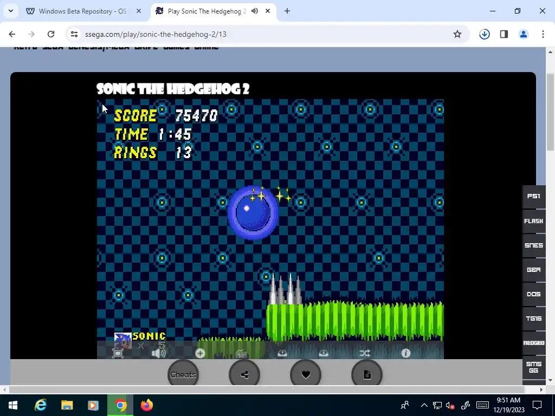Open the Chrome downloads icon
This screenshot has height=416, width=555.
coord(485,34)
